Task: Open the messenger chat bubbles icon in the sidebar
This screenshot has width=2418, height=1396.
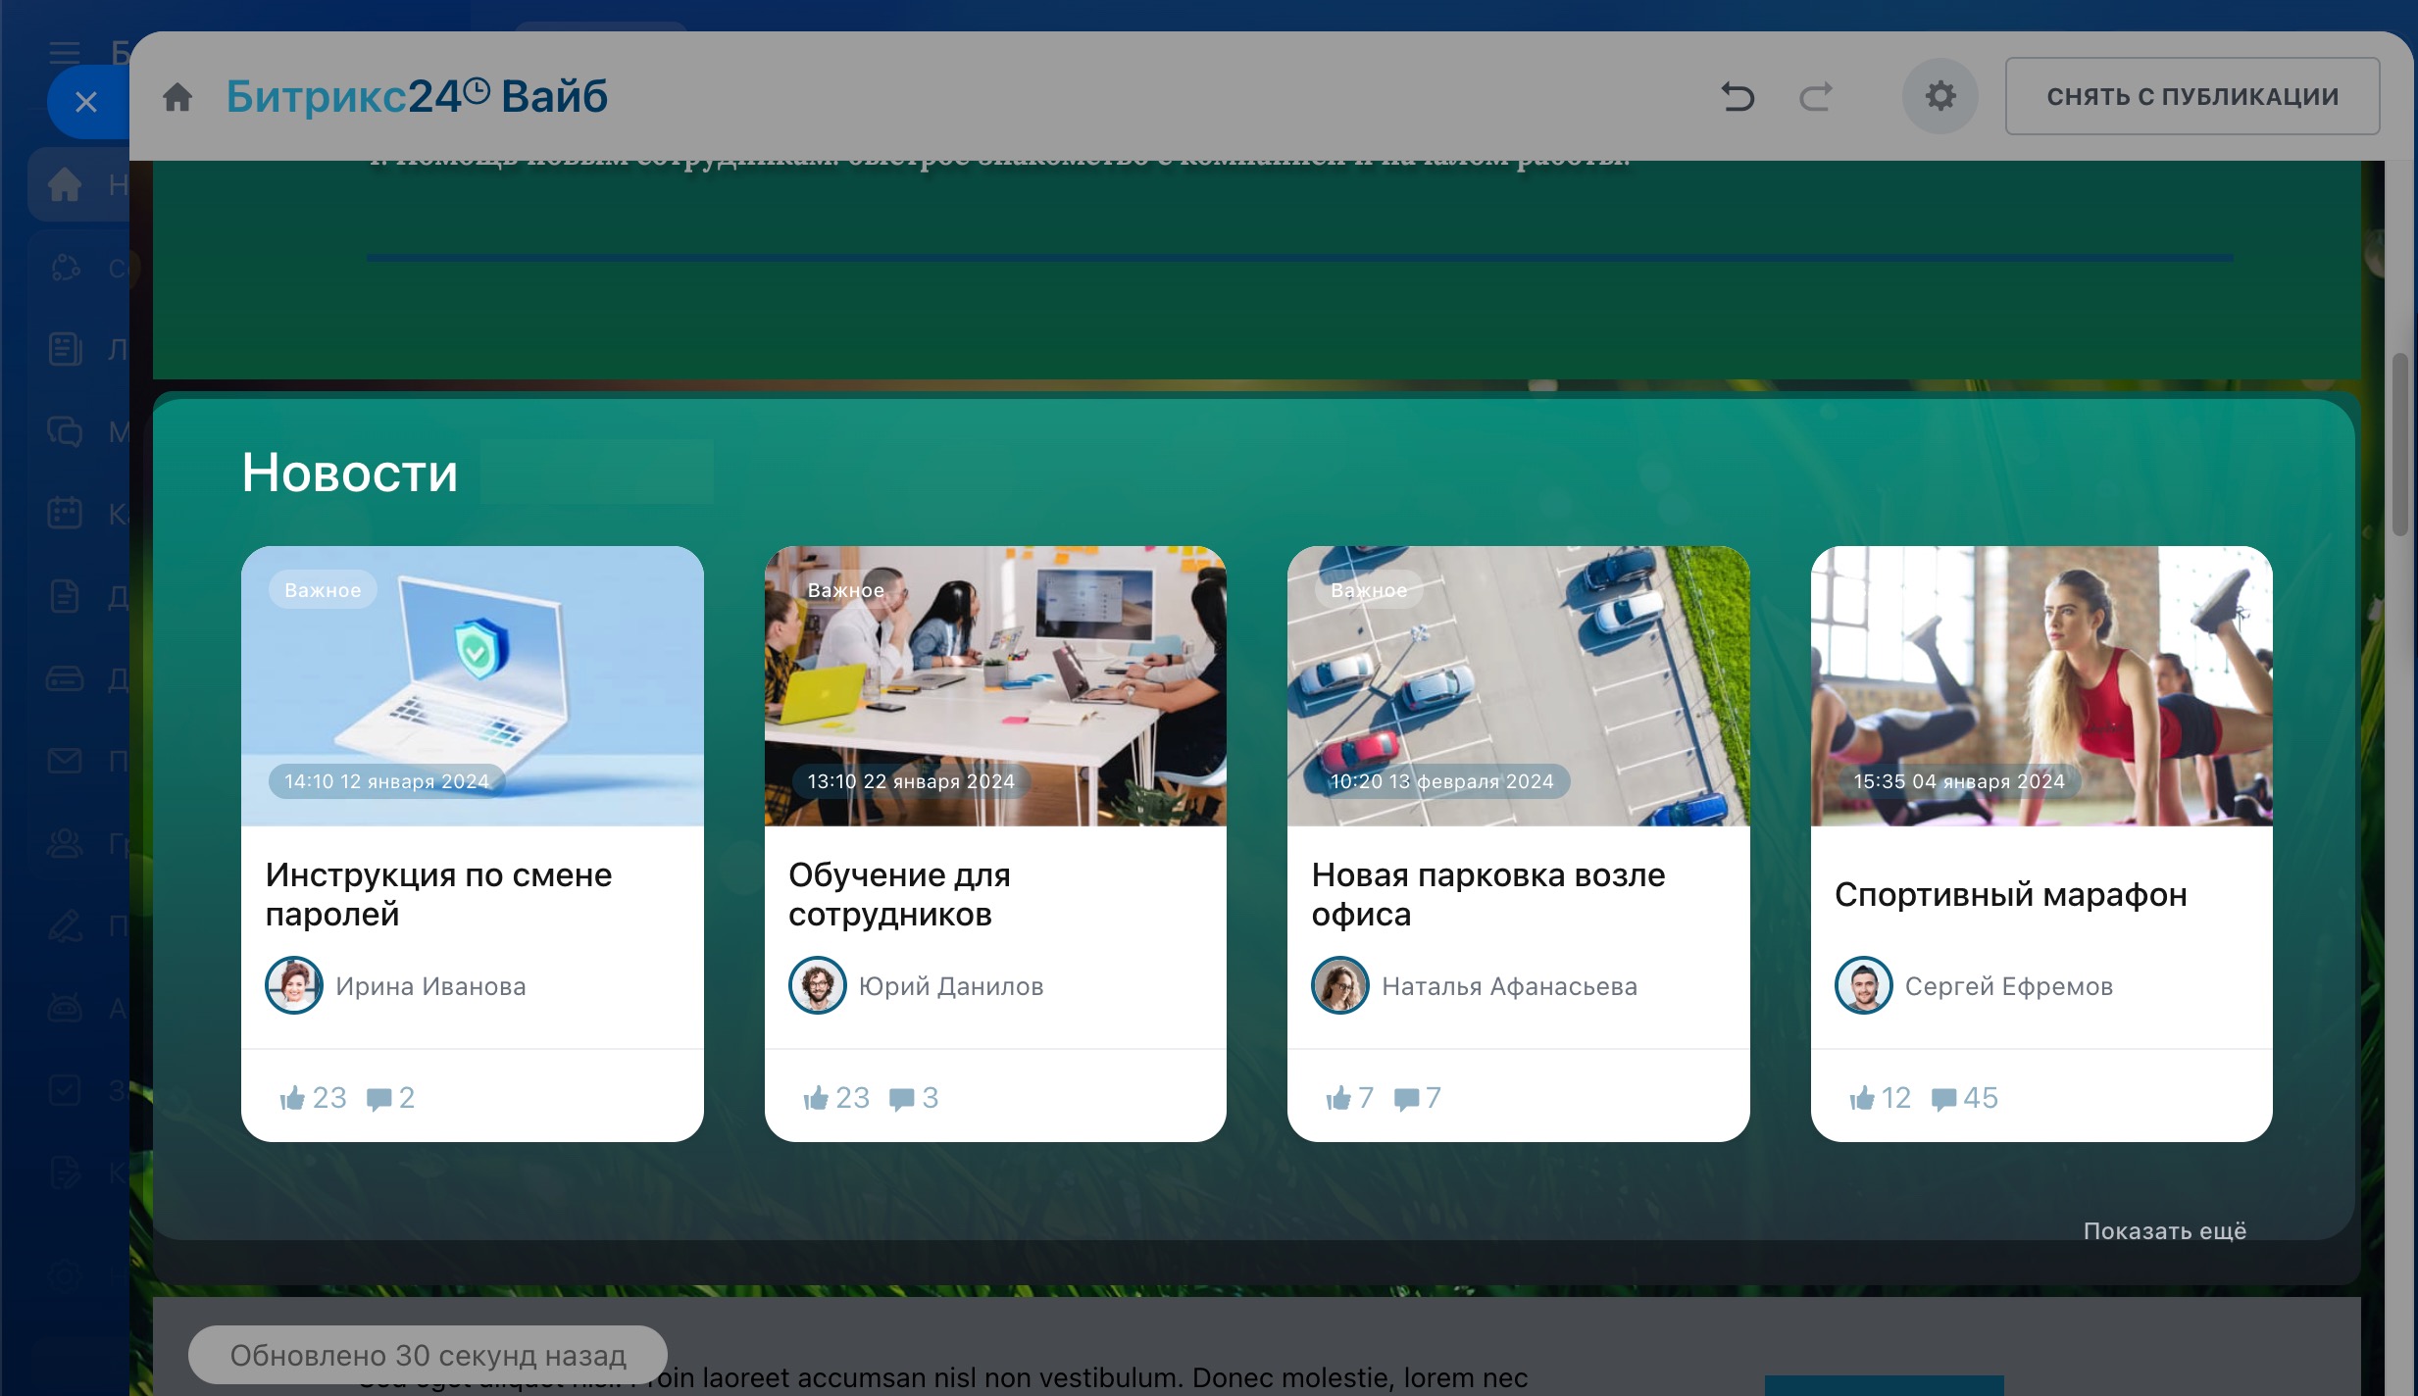Action: [x=65, y=431]
